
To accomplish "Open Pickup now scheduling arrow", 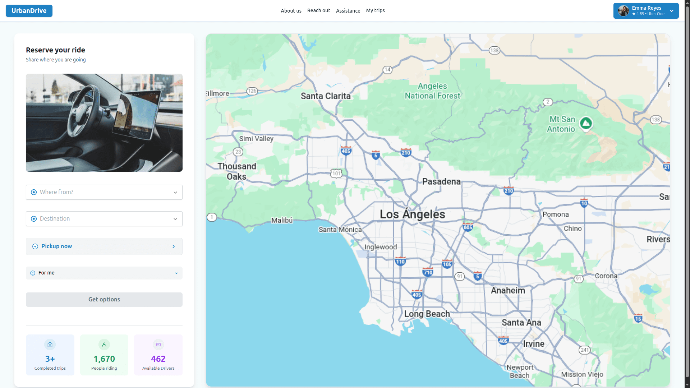I will point(174,246).
